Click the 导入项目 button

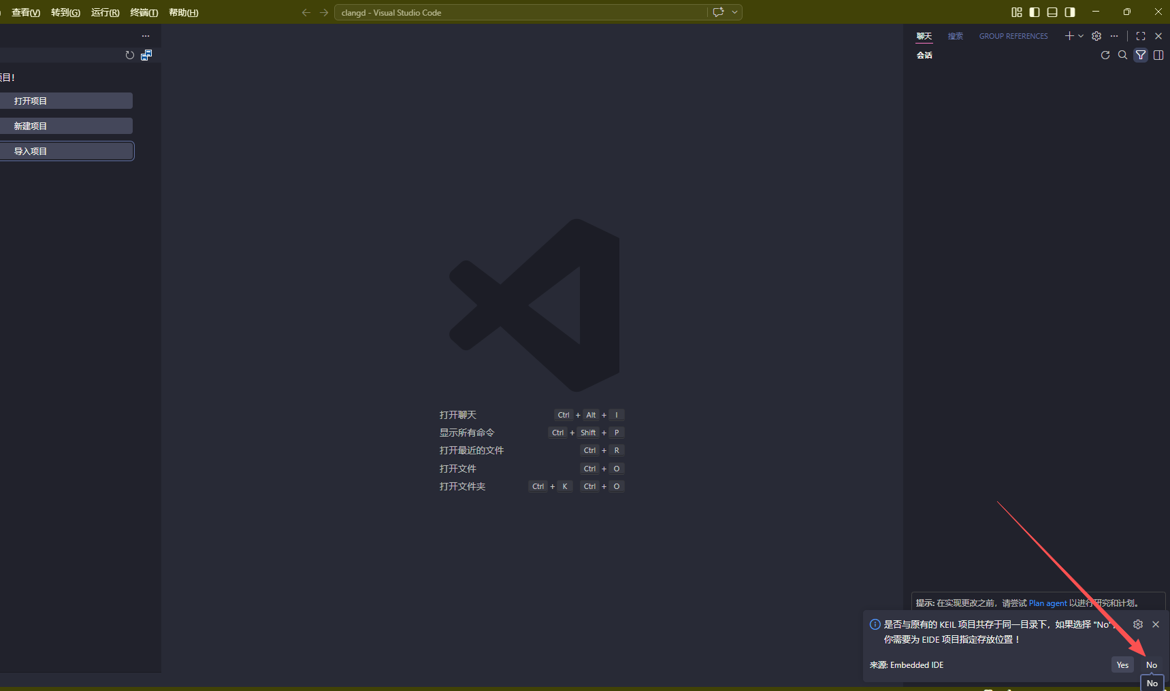[x=66, y=151]
